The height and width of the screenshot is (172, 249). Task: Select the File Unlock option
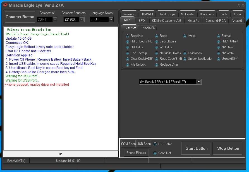click(x=136, y=64)
